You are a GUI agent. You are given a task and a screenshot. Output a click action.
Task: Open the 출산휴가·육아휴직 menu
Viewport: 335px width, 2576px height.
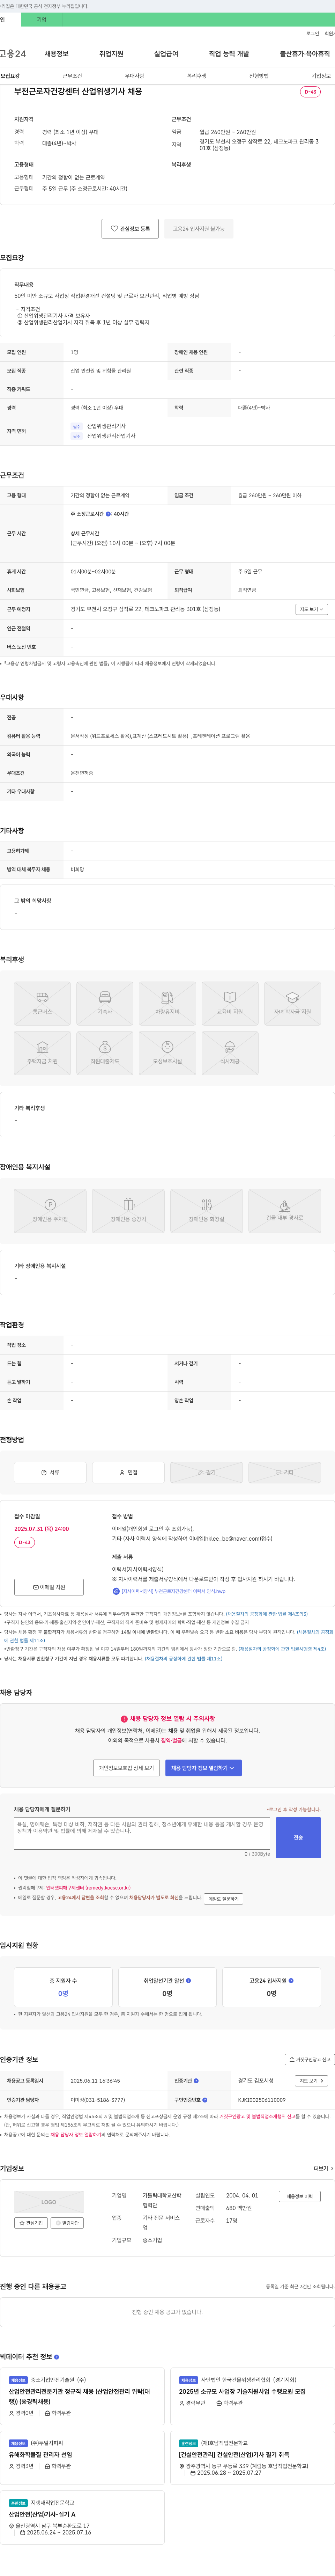(305, 54)
